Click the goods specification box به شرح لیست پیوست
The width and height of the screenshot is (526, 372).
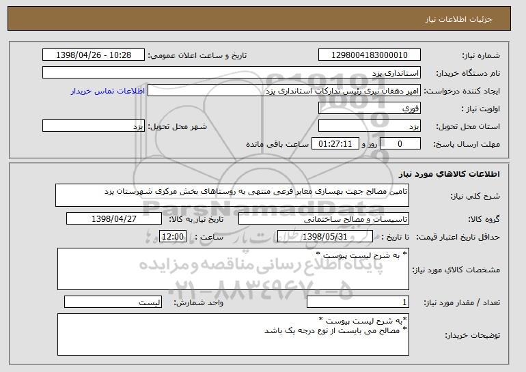point(233,269)
